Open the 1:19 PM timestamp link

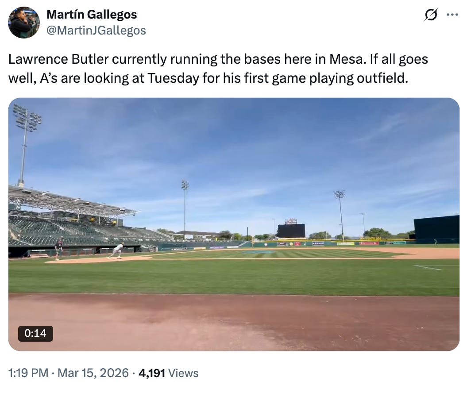[28, 373]
